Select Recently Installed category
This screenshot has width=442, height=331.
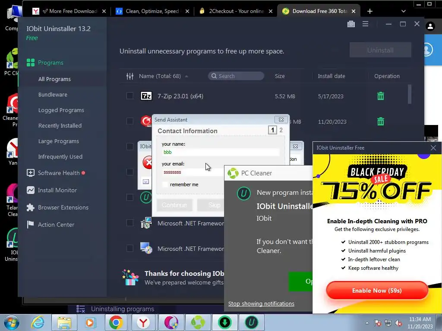tap(60, 125)
